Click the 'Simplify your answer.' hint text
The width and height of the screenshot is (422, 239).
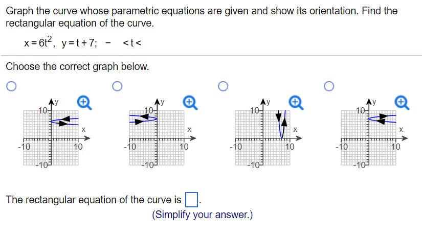pyautogui.click(x=203, y=214)
